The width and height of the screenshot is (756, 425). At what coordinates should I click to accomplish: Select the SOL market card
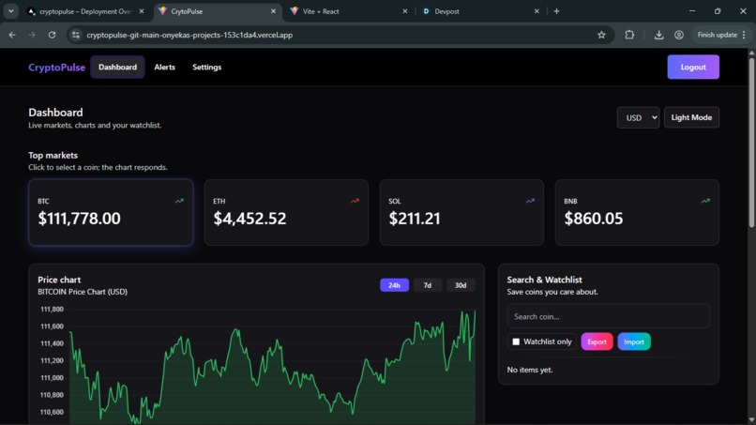(461, 212)
